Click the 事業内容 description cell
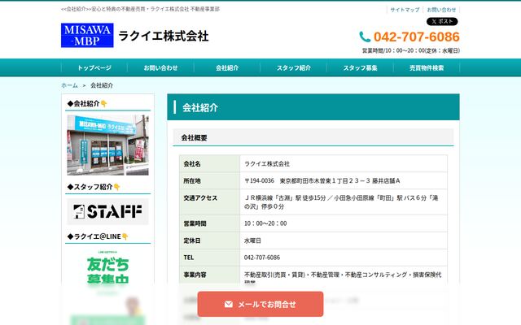Viewport: 521px width, 325px height. click(343, 278)
